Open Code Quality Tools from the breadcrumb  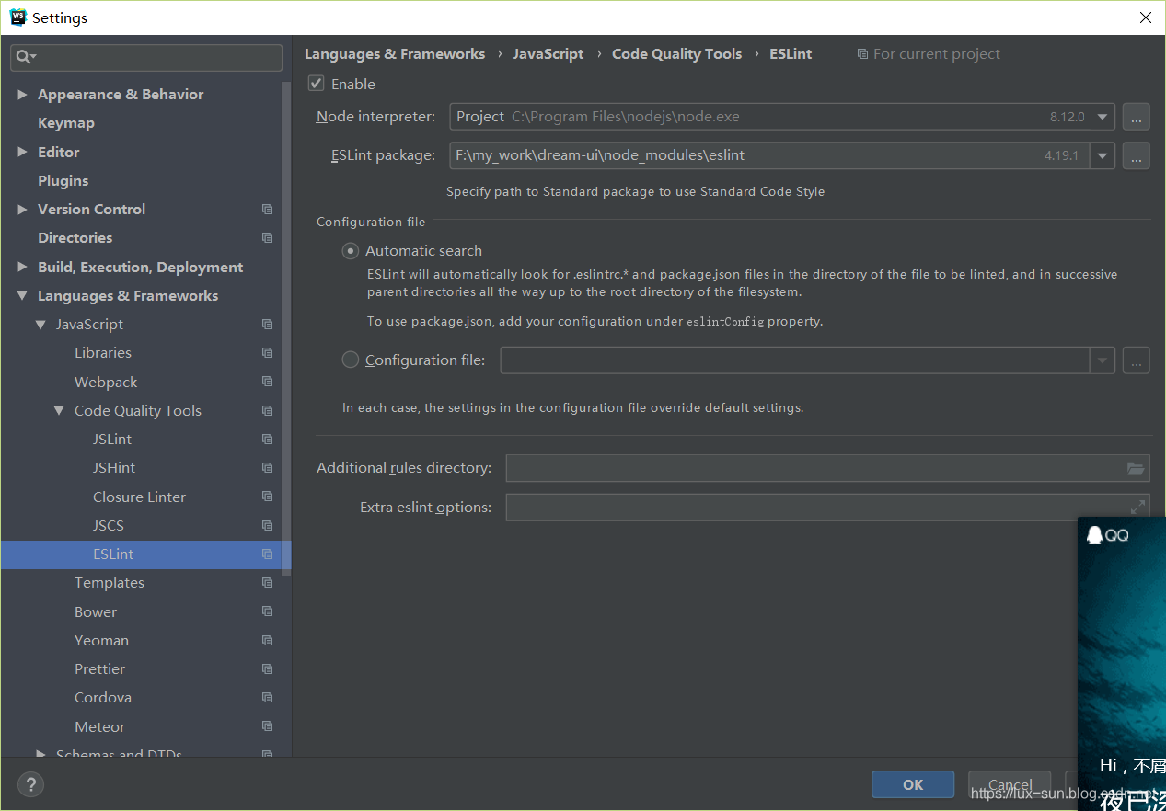point(676,53)
